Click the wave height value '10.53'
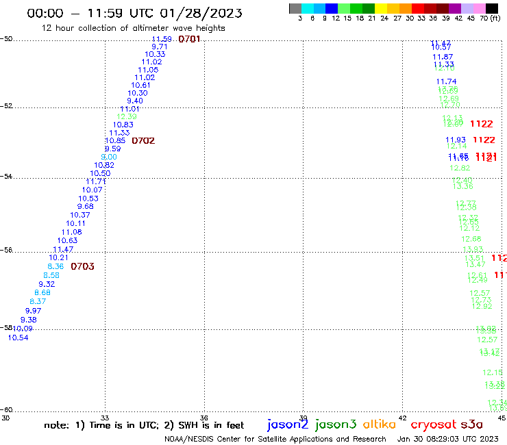This screenshot has height=445, width=507. pyautogui.click(x=88, y=199)
